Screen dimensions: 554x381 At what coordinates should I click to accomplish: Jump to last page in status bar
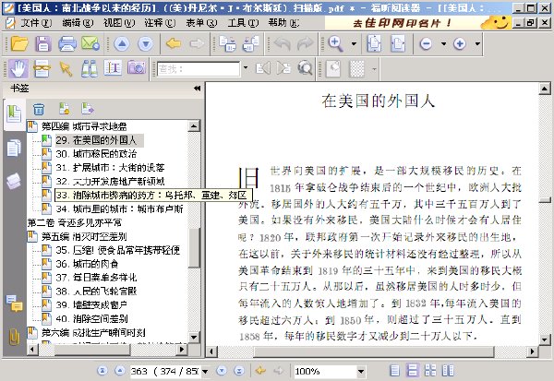[239, 371]
